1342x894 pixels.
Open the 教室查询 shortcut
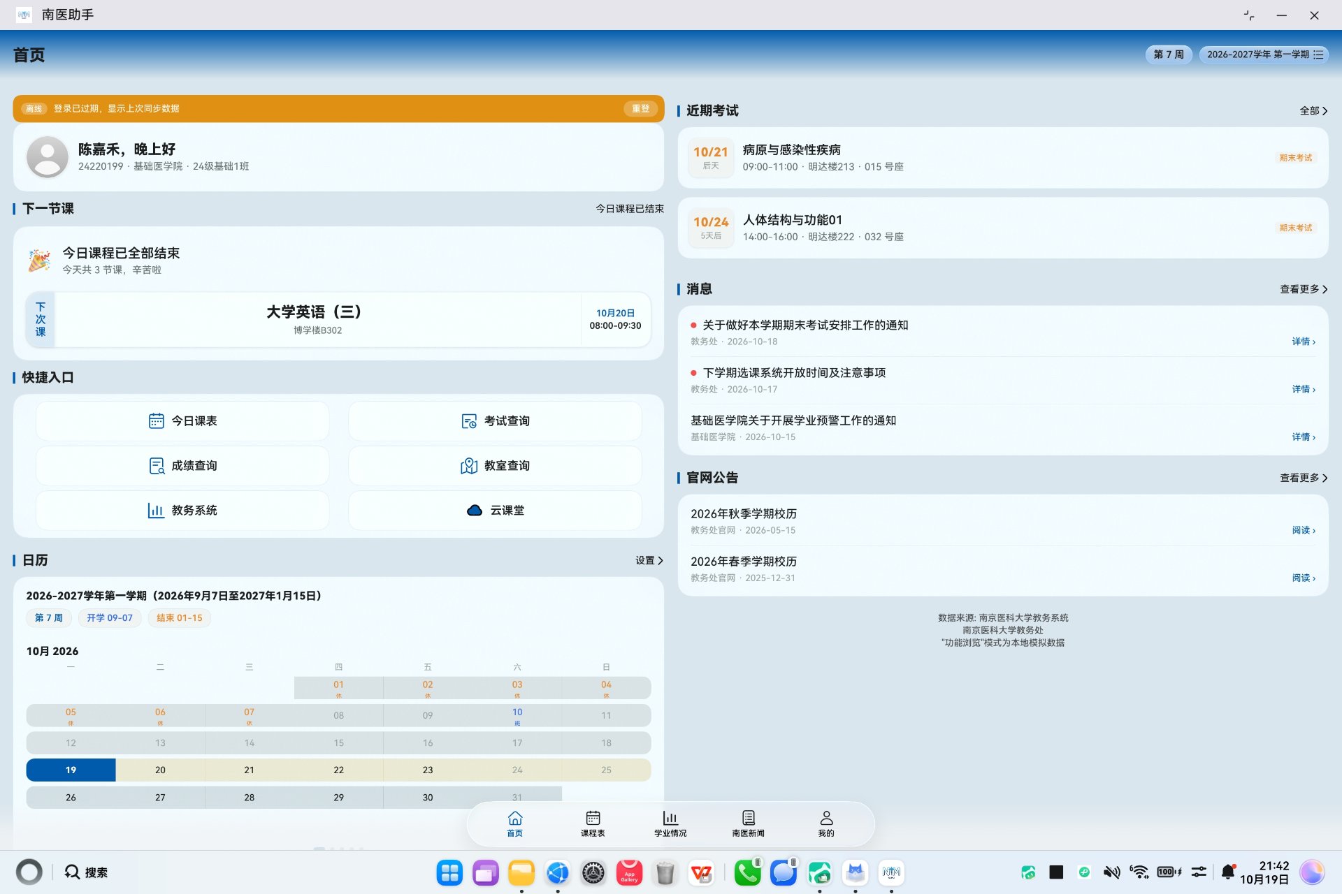point(495,466)
